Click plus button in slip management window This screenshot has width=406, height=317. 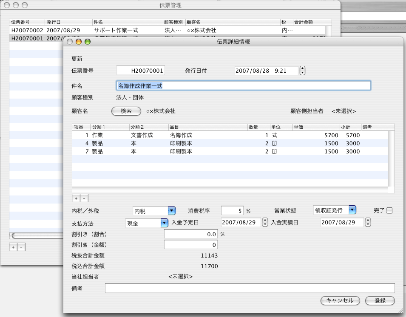pyautogui.click(x=13, y=247)
